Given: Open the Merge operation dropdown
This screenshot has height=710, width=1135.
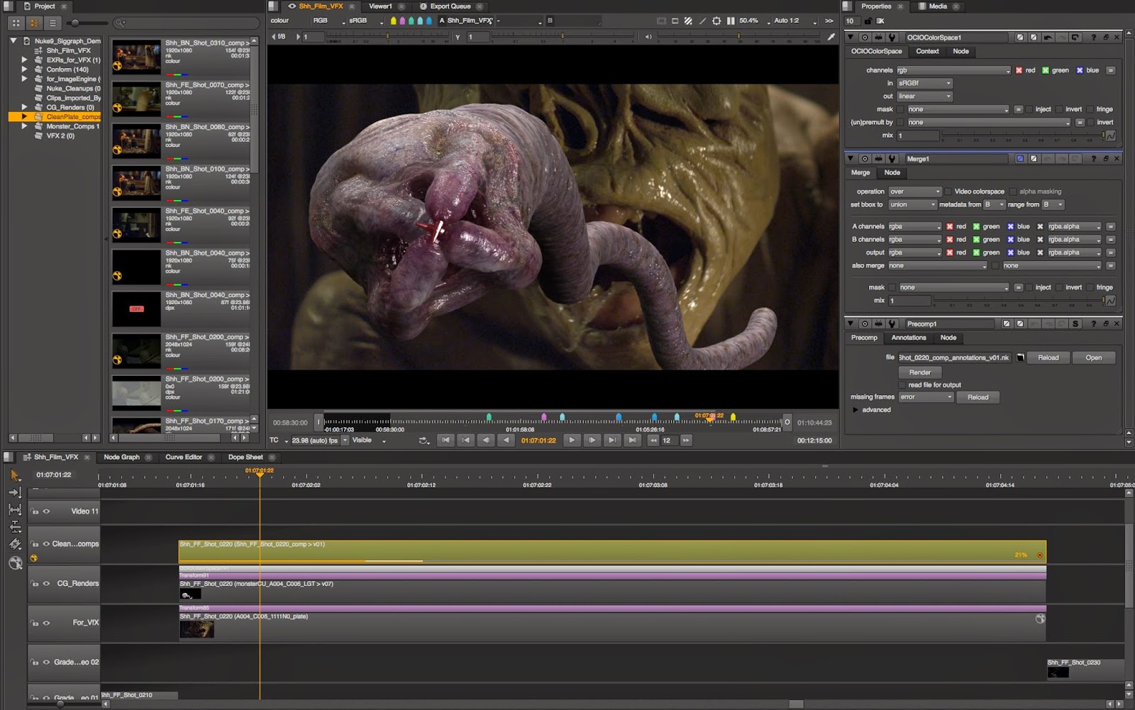Looking at the screenshot, I should coord(914,192).
